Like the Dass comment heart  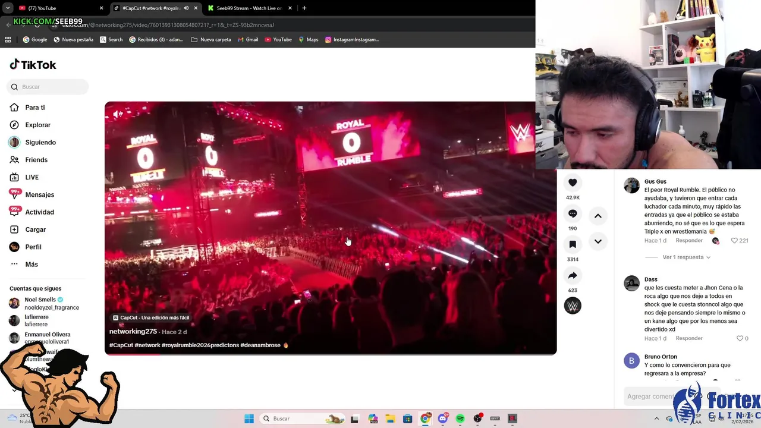pos(740,338)
